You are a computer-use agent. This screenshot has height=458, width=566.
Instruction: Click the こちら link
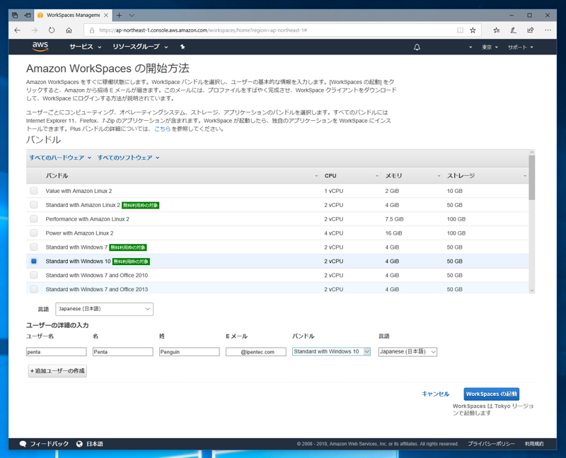[x=162, y=129]
